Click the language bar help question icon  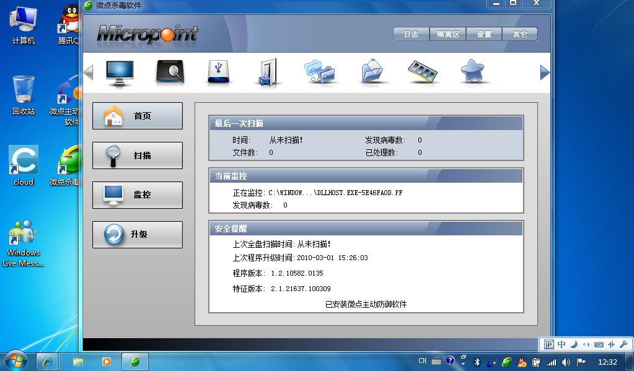click(x=450, y=360)
